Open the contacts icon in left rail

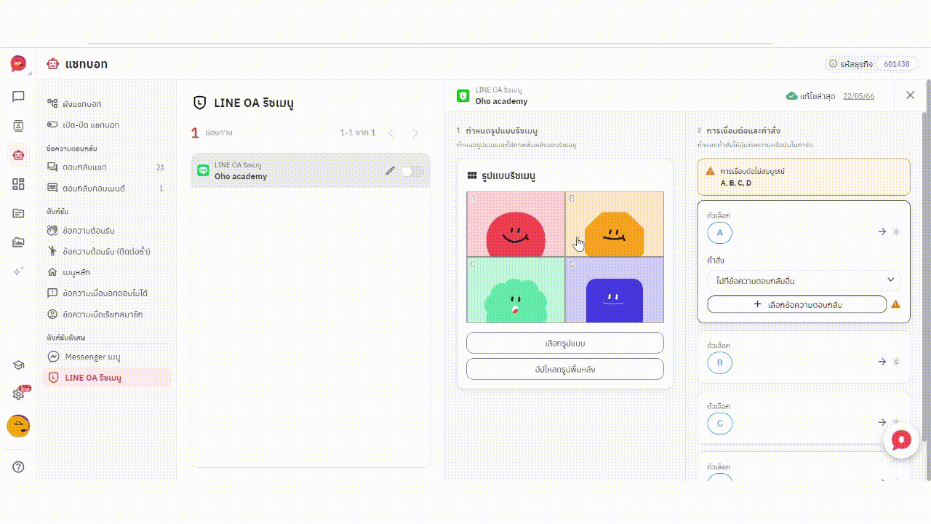[x=18, y=125]
